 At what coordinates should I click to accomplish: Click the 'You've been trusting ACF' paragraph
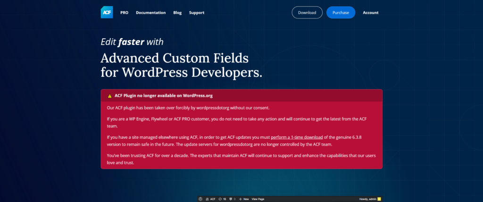(241, 159)
